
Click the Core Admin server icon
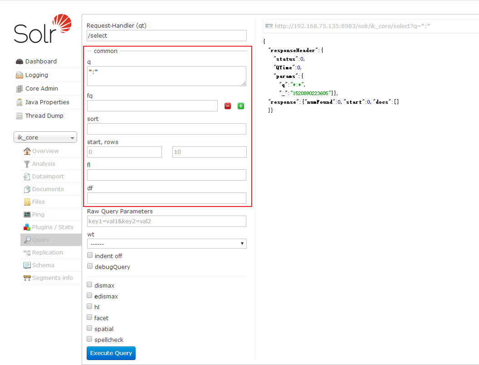point(19,89)
